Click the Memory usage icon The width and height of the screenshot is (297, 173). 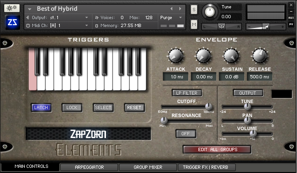click(97, 26)
